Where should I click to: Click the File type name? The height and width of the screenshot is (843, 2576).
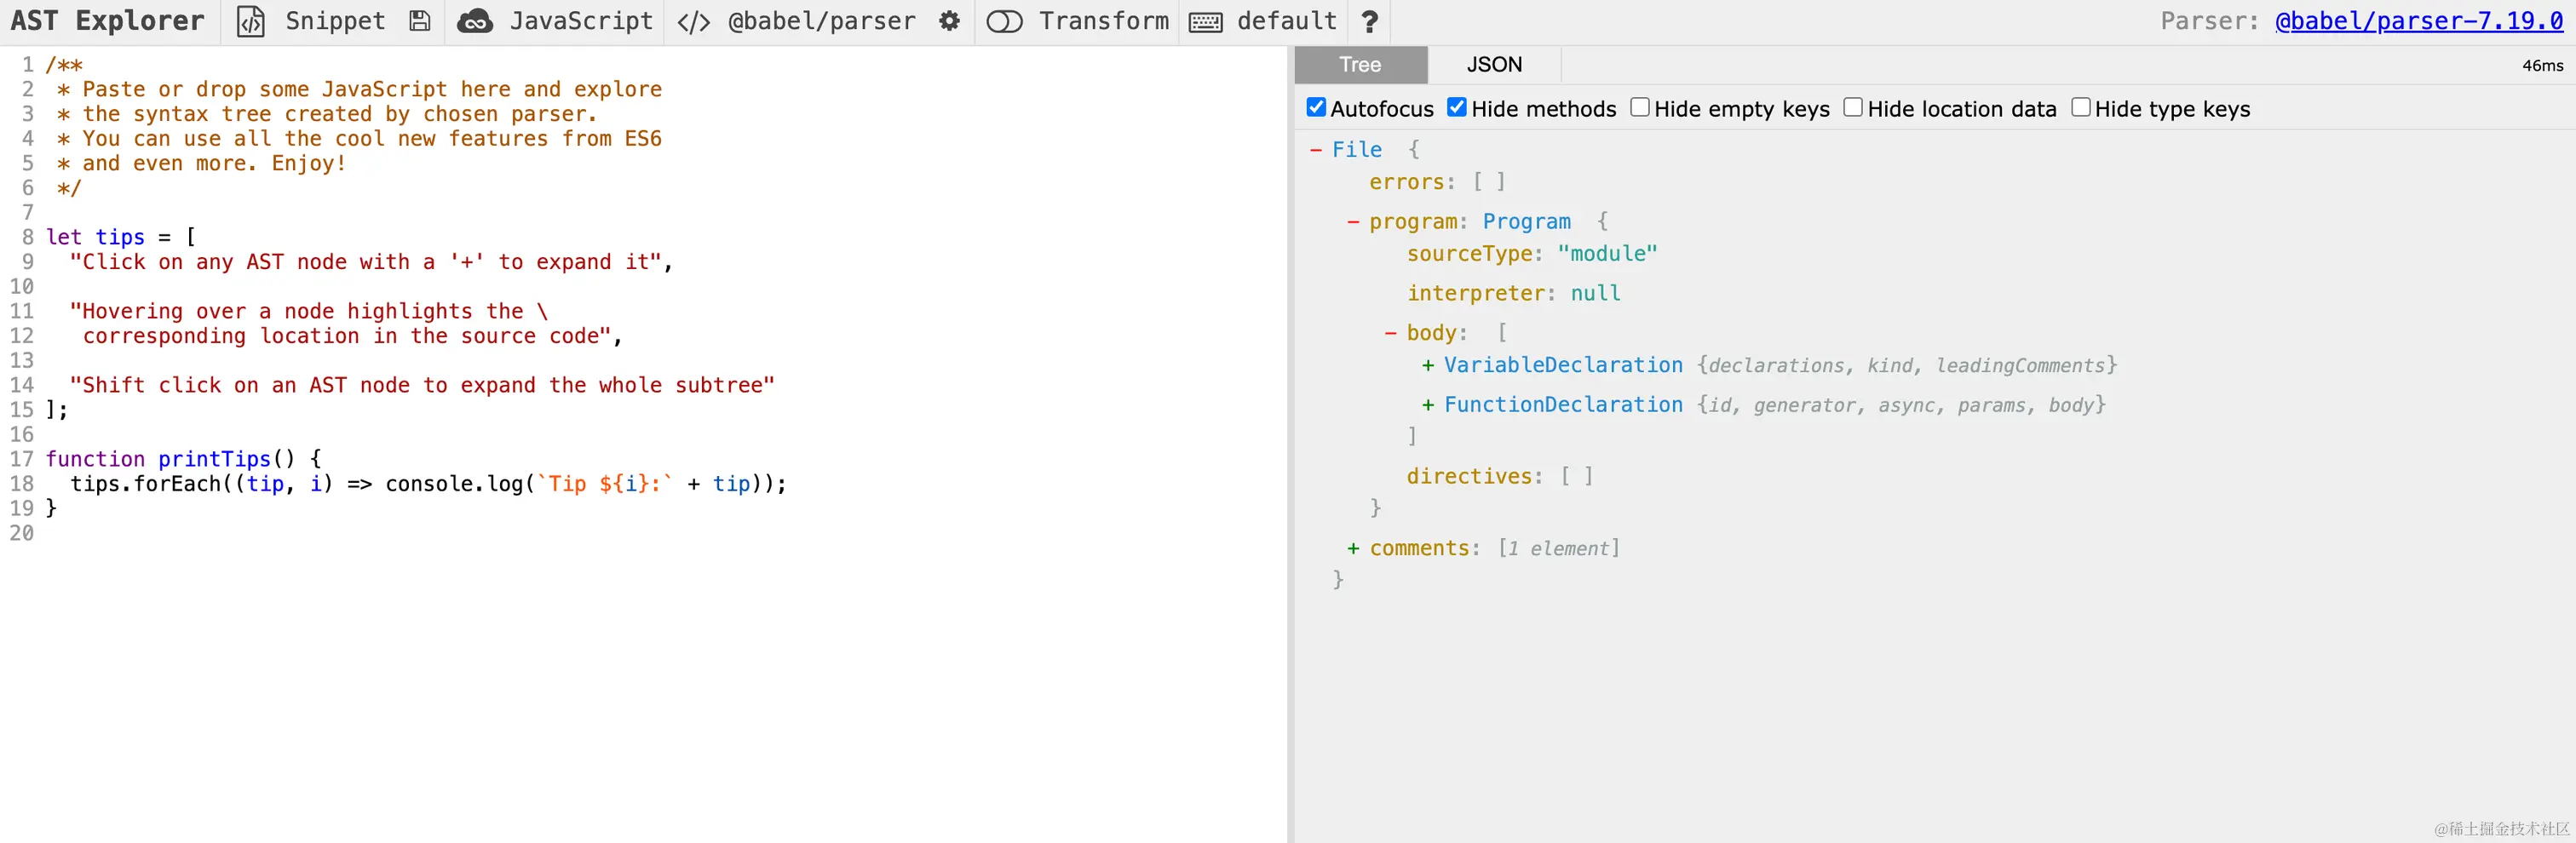1357,150
